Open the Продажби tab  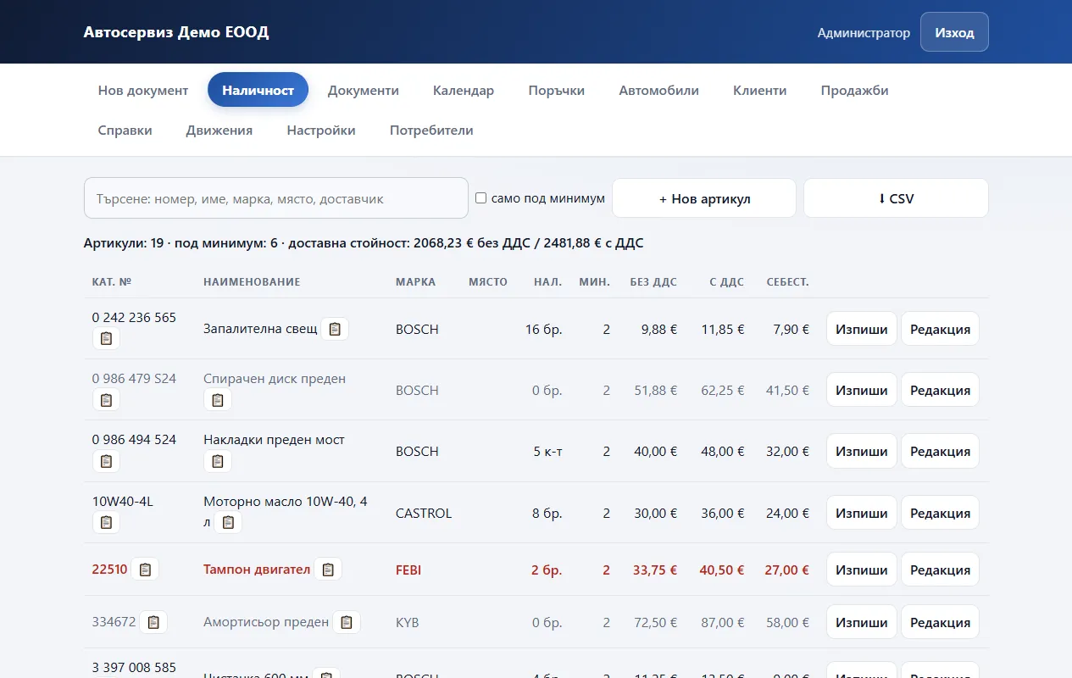click(855, 90)
